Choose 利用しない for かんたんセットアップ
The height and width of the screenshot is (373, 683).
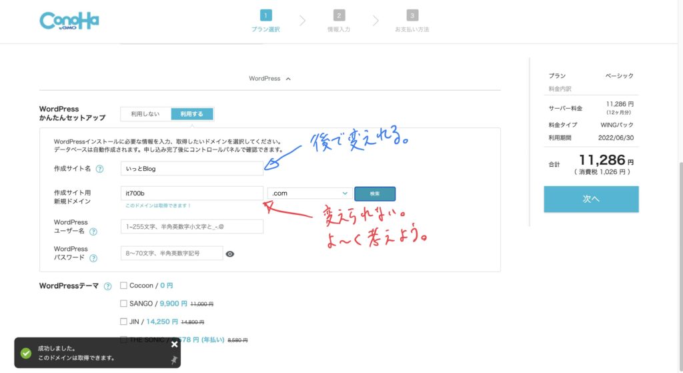(x=145, y=114)
